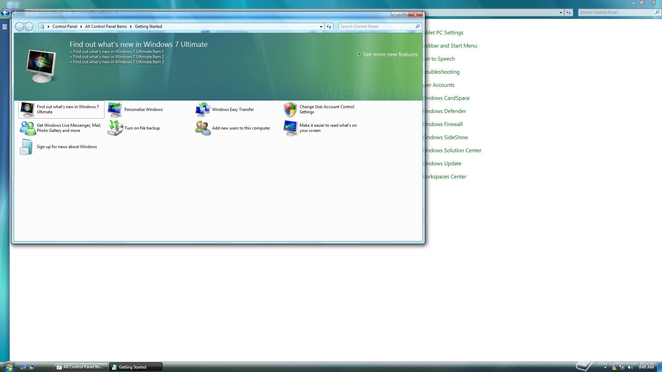Viewport: 662px width, 372px height.
Task: Switch to Getting Started taskbar button
Action: click(136, 367)
